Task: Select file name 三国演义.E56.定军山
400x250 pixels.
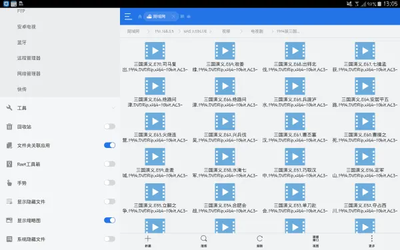Action: tap(365, 173)
